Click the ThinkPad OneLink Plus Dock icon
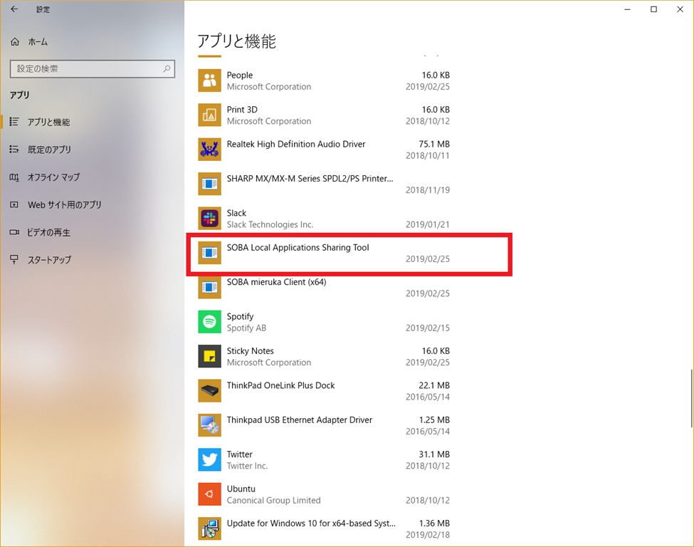The width and height of the screenshot is (694, 547). (209, 390)
